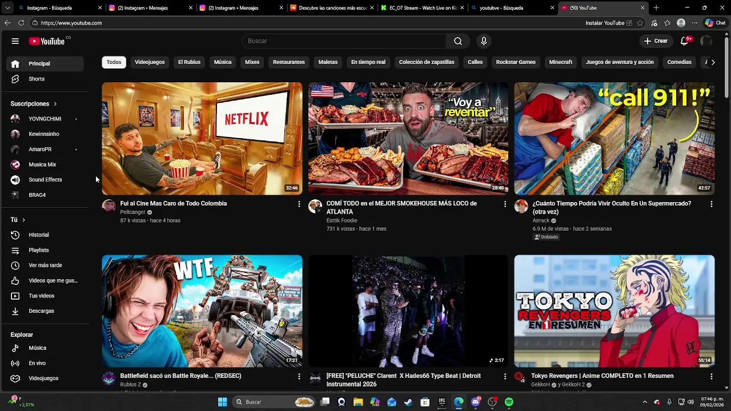Open Airrack channel avatar
Viewport: 731px width, 411px height.
[521, 206]
